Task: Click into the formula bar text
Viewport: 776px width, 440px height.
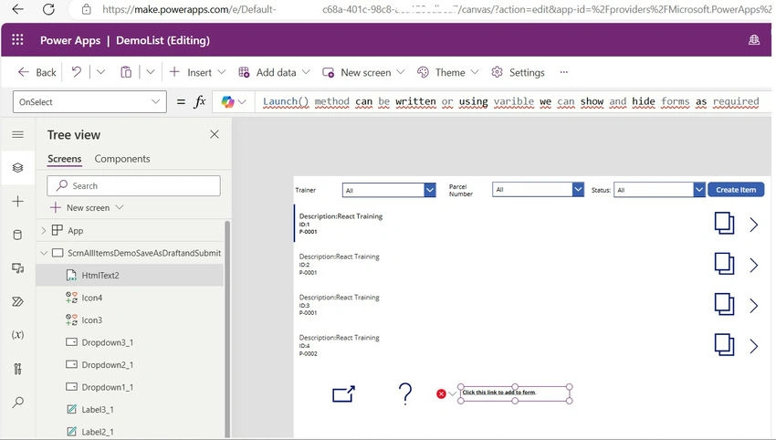Action: pos(510,101)
